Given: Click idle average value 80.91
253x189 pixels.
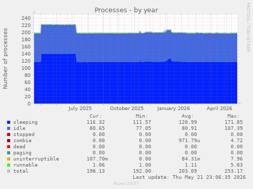Looking at the screenshot, I should pyautogui.click(x=189, y=128).
